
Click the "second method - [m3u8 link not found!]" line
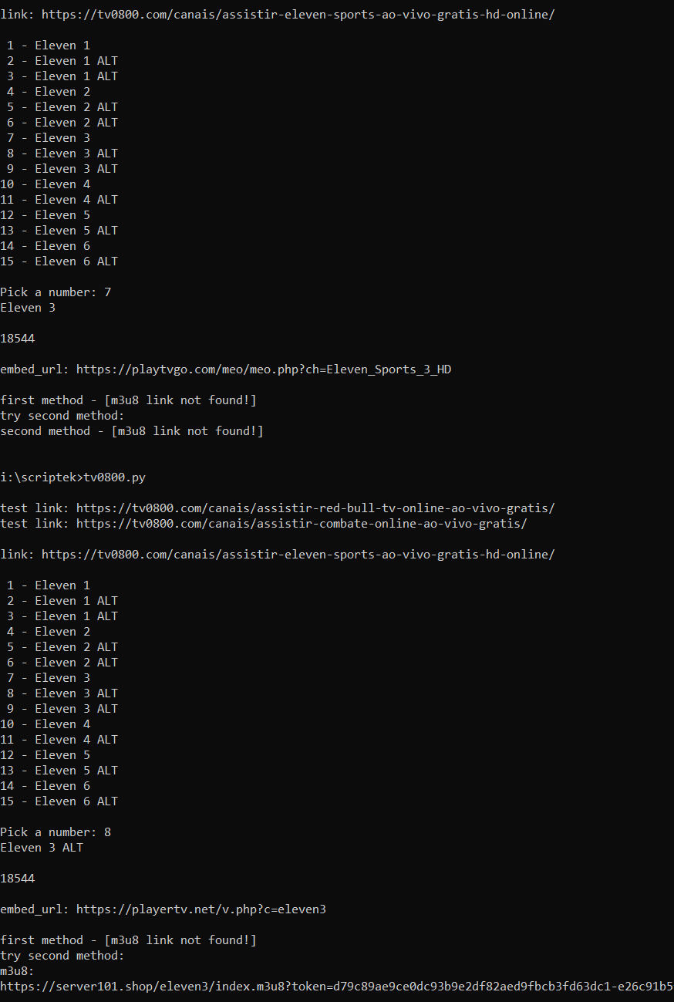pos(132,431)
